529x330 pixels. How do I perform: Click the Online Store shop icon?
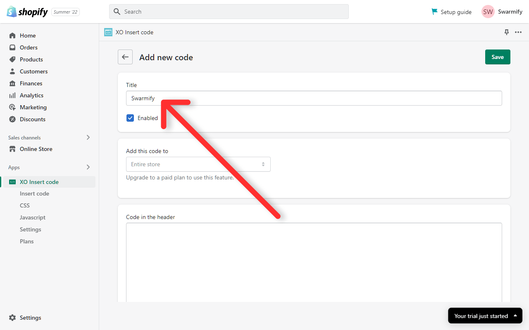point(12,149)
